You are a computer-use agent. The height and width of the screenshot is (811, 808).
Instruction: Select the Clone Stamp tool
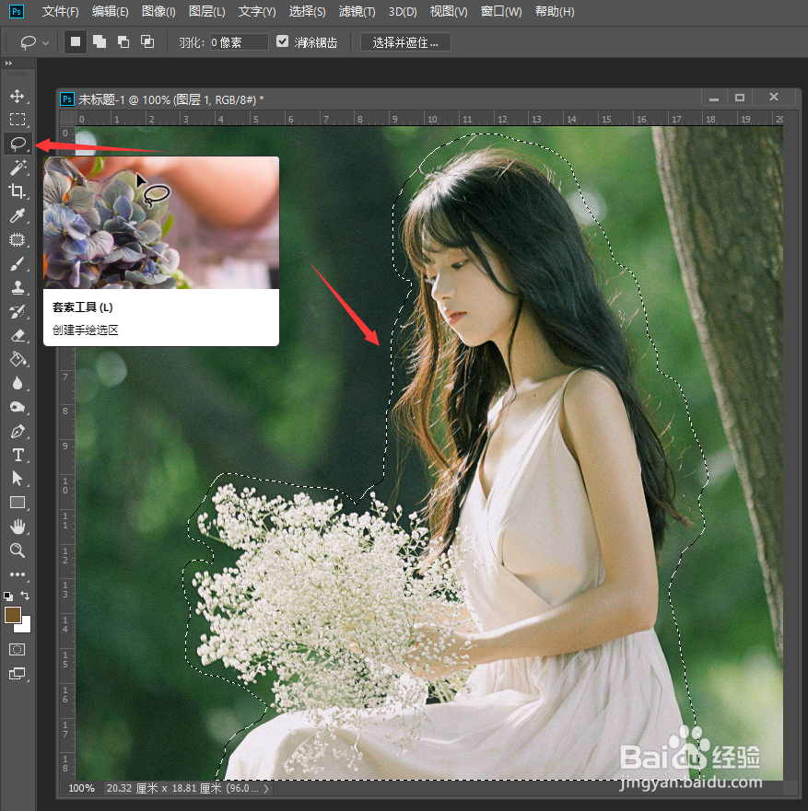click(x=18, y=287)
